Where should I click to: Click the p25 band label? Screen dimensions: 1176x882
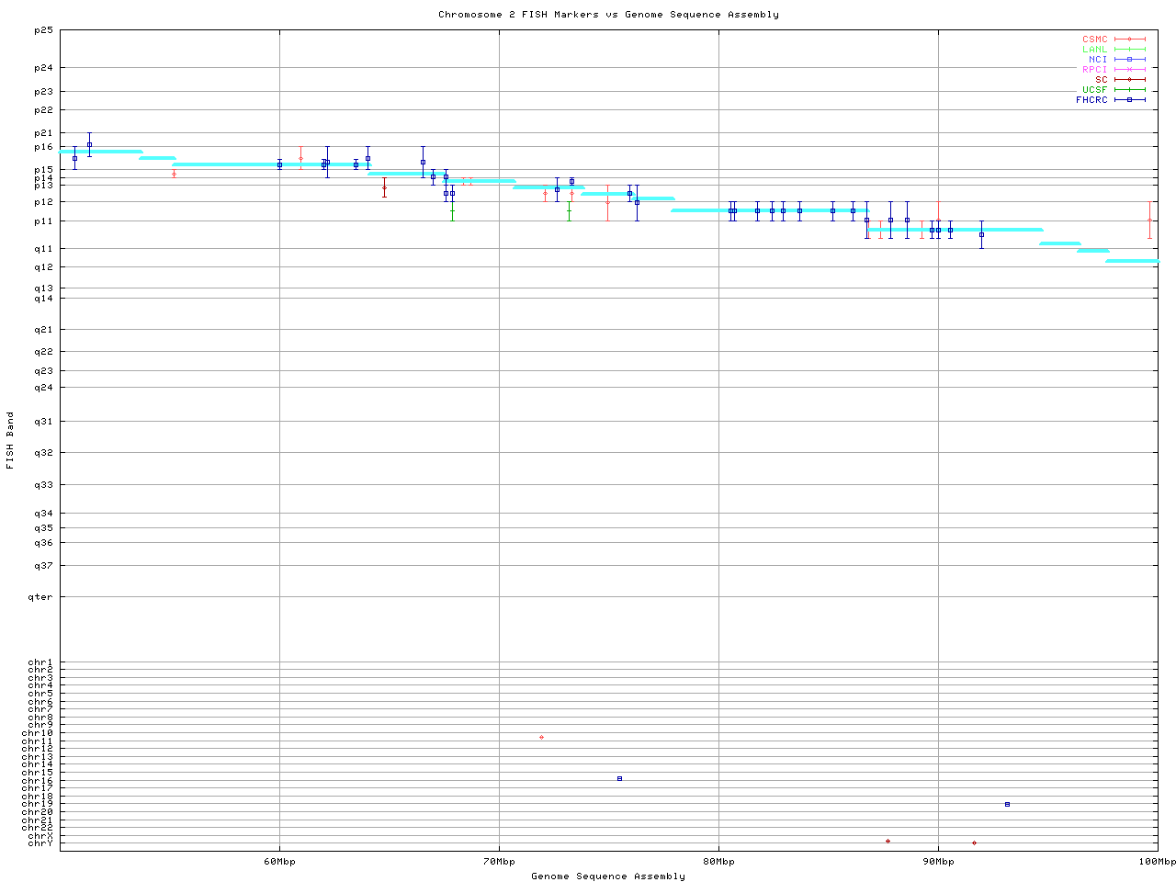[x=44, y=30]
